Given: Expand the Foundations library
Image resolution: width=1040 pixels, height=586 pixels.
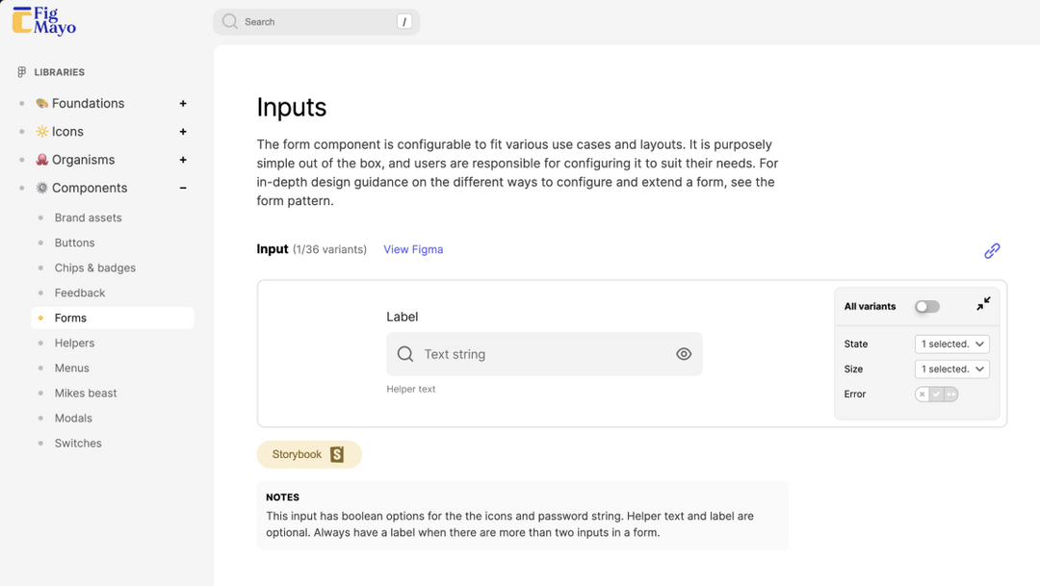Looking at the screenshot, I should [x=182, y=103].
